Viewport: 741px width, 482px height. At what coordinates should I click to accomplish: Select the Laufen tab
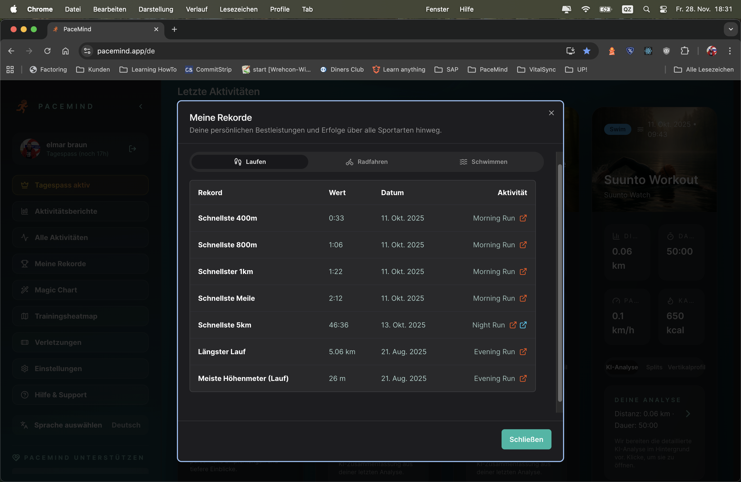pos(250,162)
